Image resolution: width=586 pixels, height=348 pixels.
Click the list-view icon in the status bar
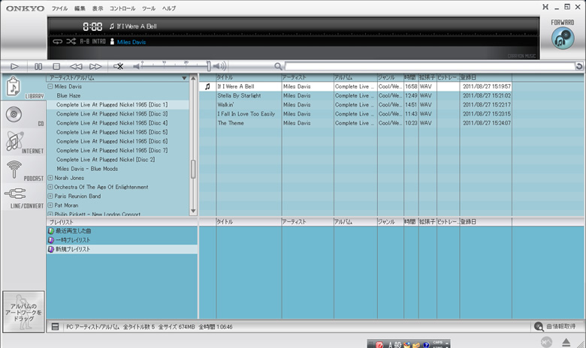pyautogui.click(x=55, y=327)
